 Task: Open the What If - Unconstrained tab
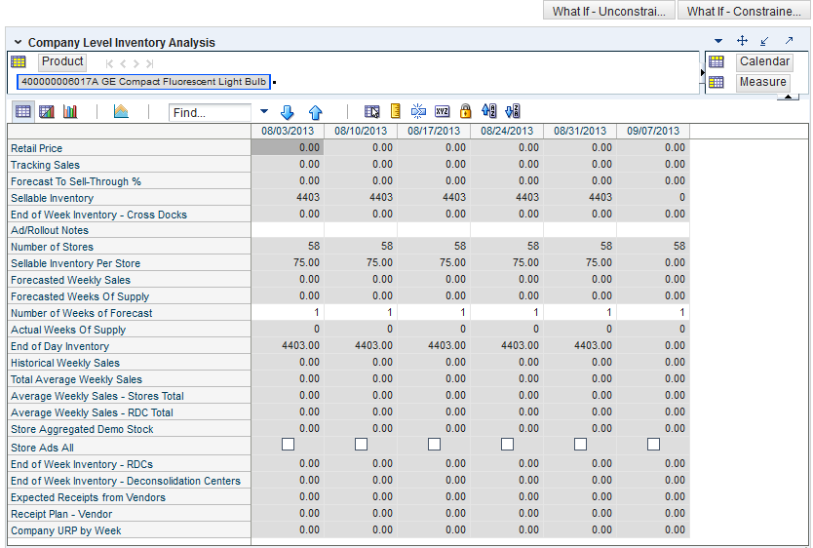pyautogui.click(x=608, y=12)
